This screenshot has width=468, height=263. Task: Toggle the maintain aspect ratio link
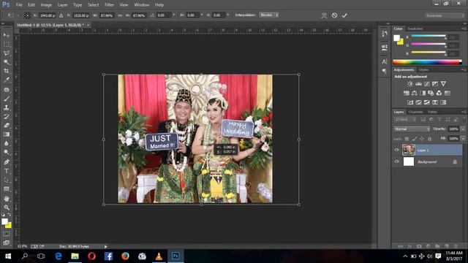click(x=120, y=15)
